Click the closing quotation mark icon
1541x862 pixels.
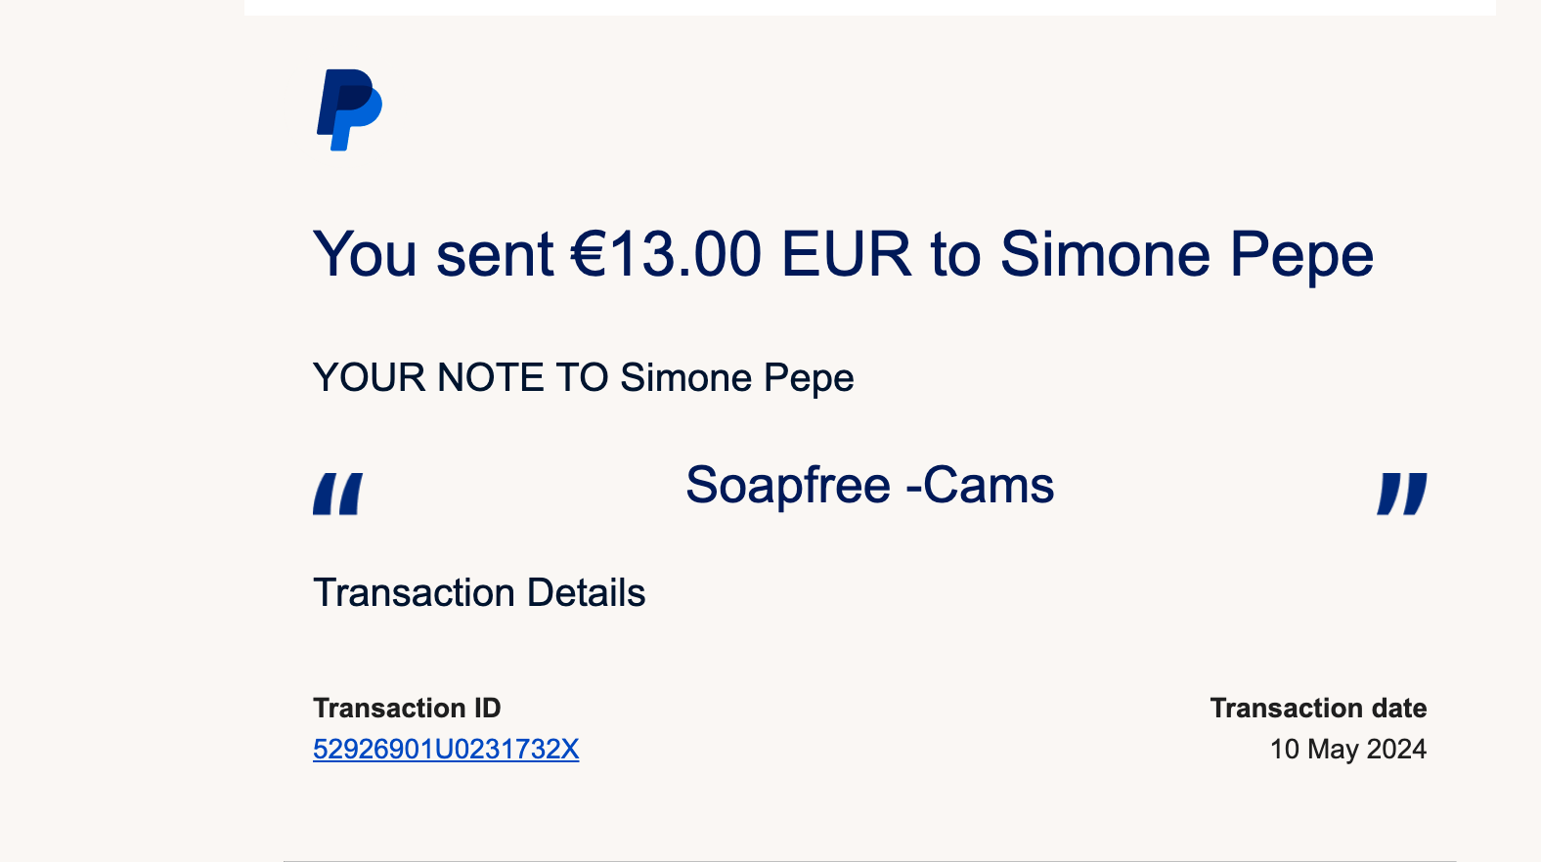[x=1402, y=494]
